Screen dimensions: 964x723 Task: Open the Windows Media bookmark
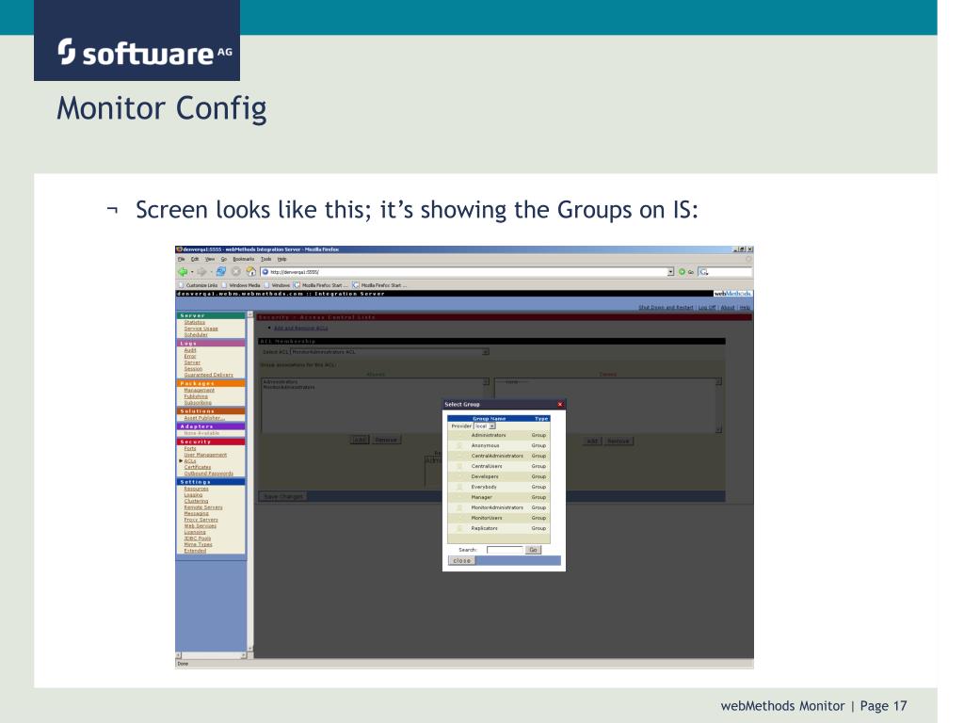[241, 285]
